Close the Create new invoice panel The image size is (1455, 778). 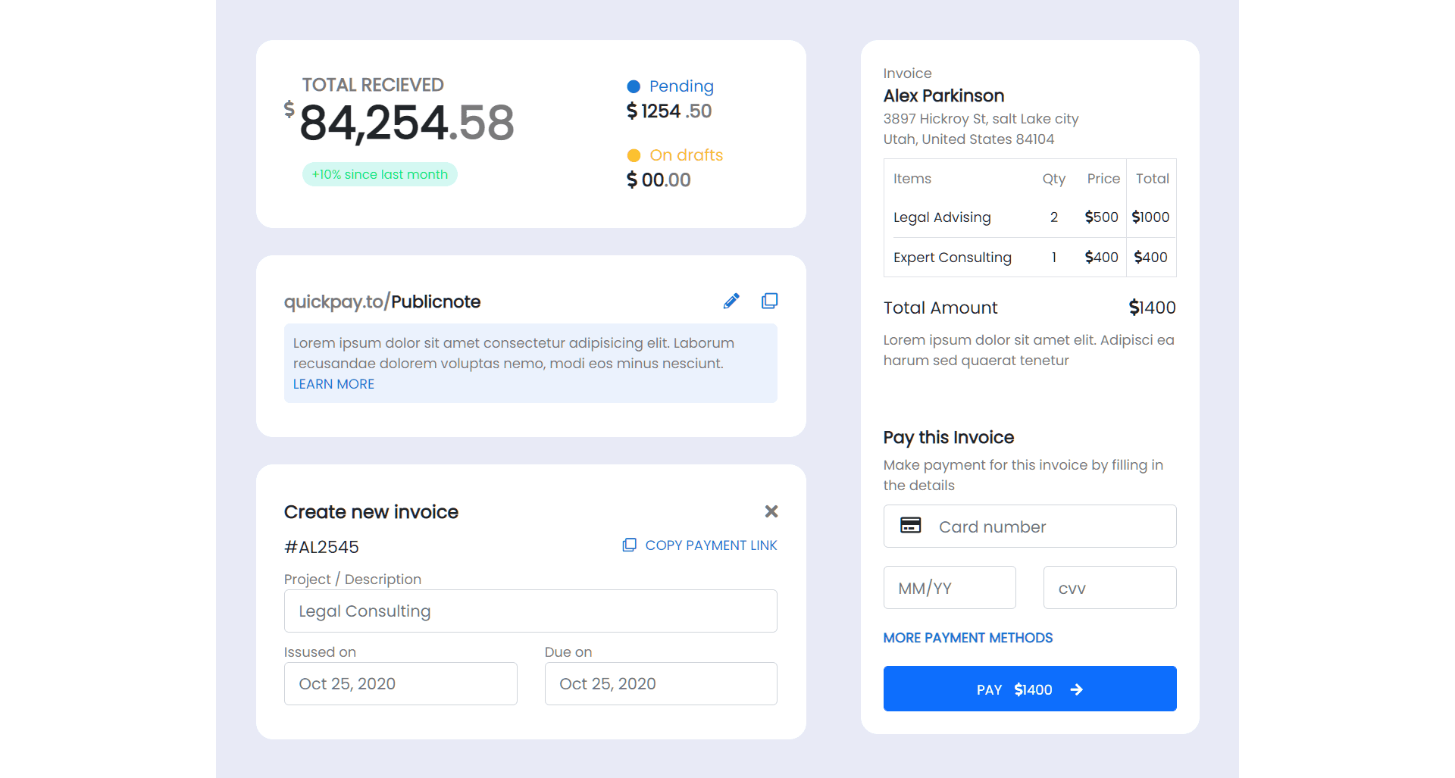[771, 511]
